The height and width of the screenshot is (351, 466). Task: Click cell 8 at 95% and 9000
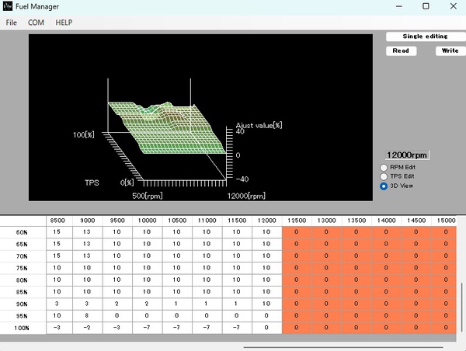click(x=88, y=316)
